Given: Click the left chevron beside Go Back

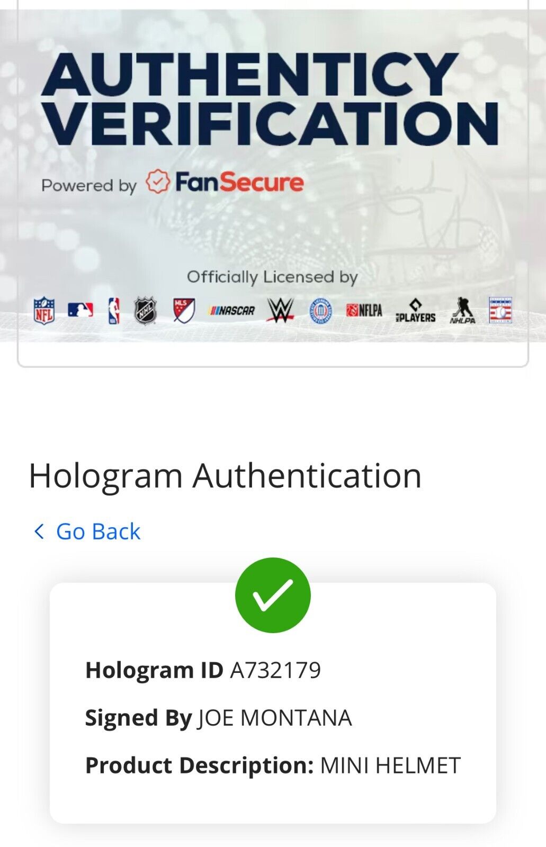Looking at the screenshot, I should [x=39, y=531].
